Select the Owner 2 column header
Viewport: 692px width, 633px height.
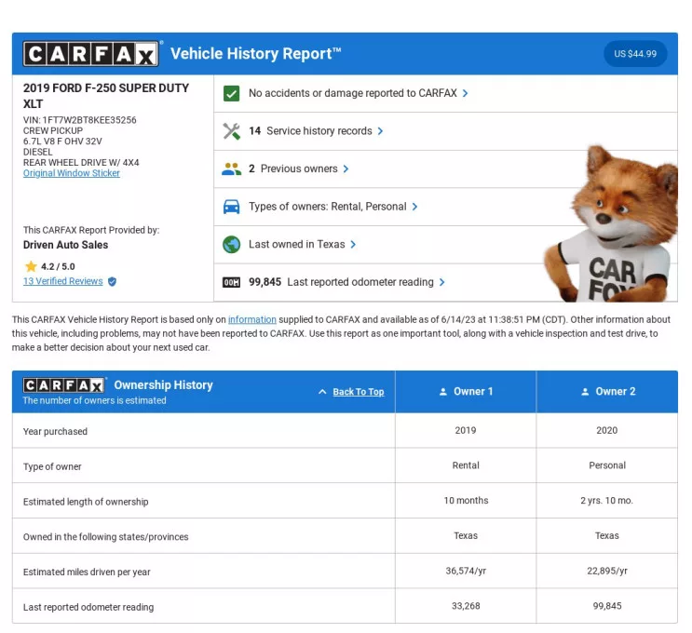pos(607,392)
